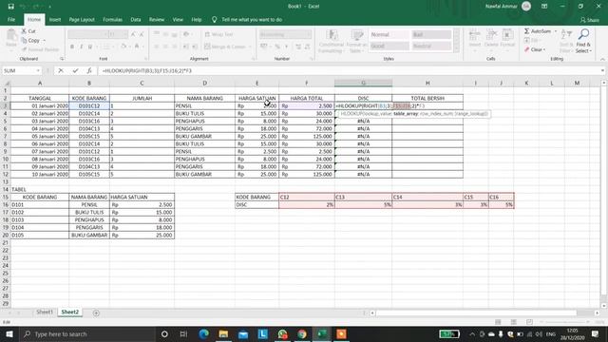Screen dimensions: 608x342
Task: Open the Help ribbon tab
Action: click(x=197, y=19)
